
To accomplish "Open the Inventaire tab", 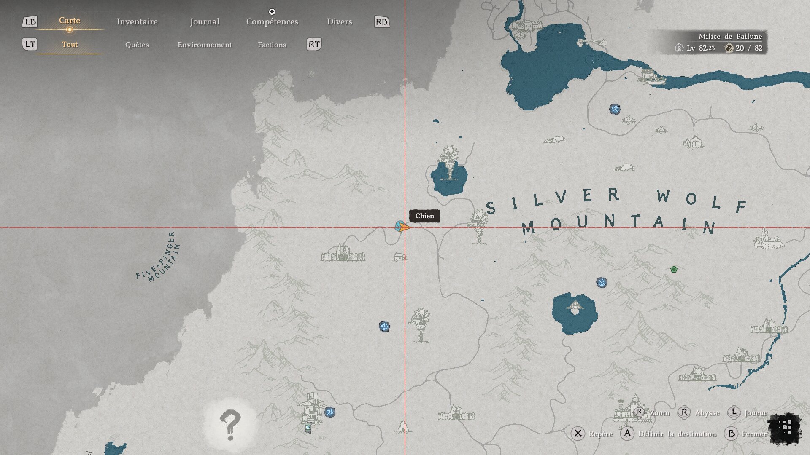I will pyautogui.click(x=137, y=21).
